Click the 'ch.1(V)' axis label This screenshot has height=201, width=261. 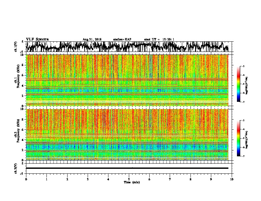click(15, 47)
